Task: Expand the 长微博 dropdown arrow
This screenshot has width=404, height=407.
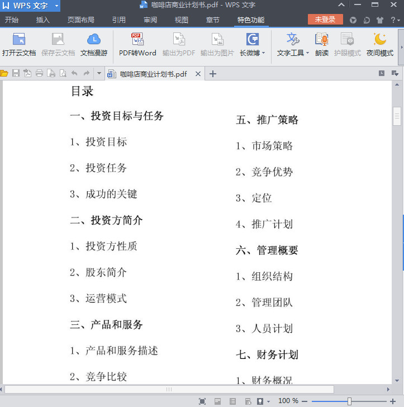Action: (x=264, y=53)
